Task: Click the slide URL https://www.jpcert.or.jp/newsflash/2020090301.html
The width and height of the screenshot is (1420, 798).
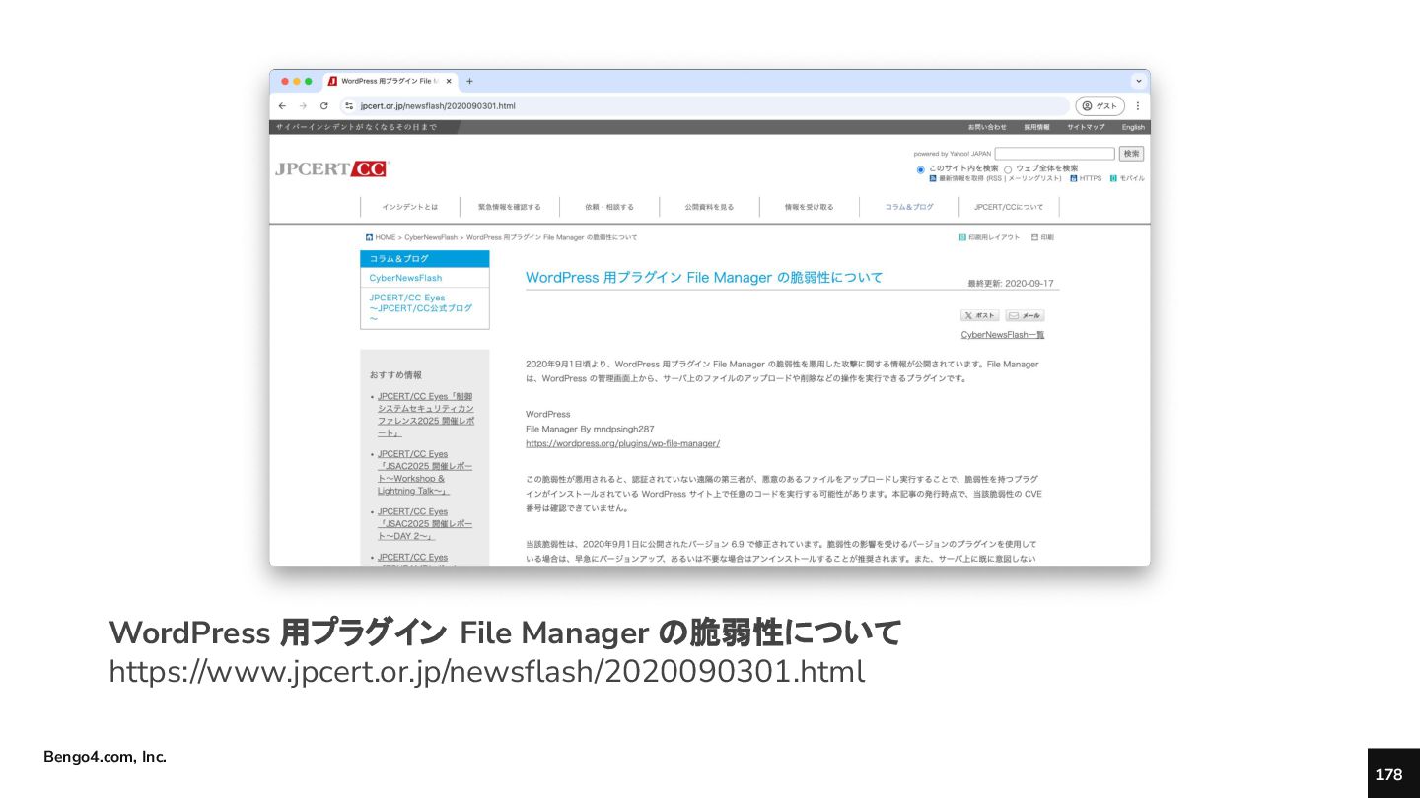Action: pyautogui.click(x=487, y=672)
